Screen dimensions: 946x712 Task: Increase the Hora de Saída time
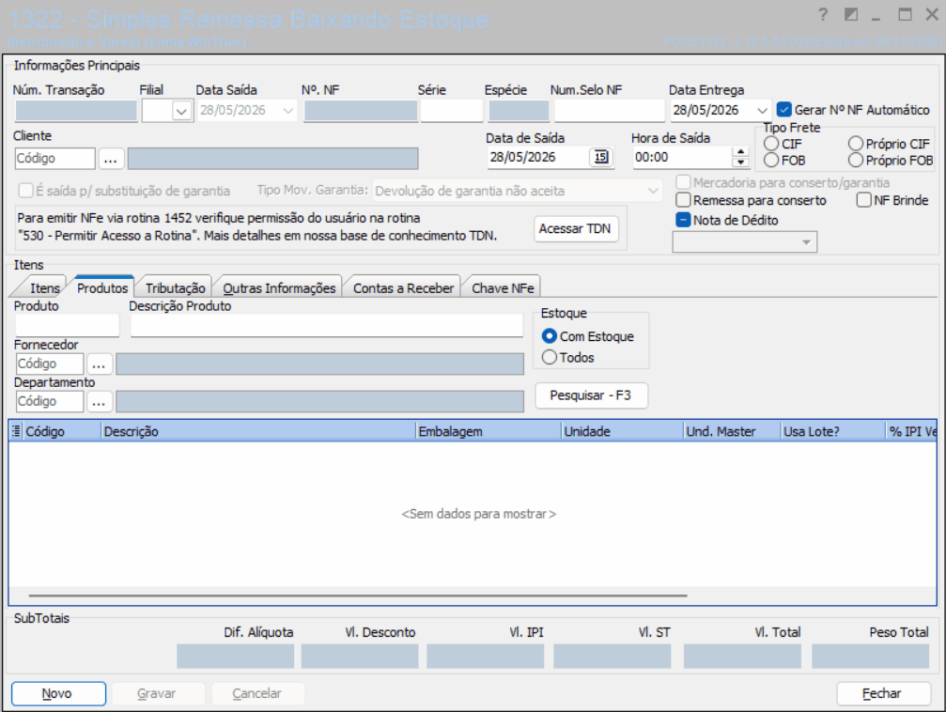[740, 152]
